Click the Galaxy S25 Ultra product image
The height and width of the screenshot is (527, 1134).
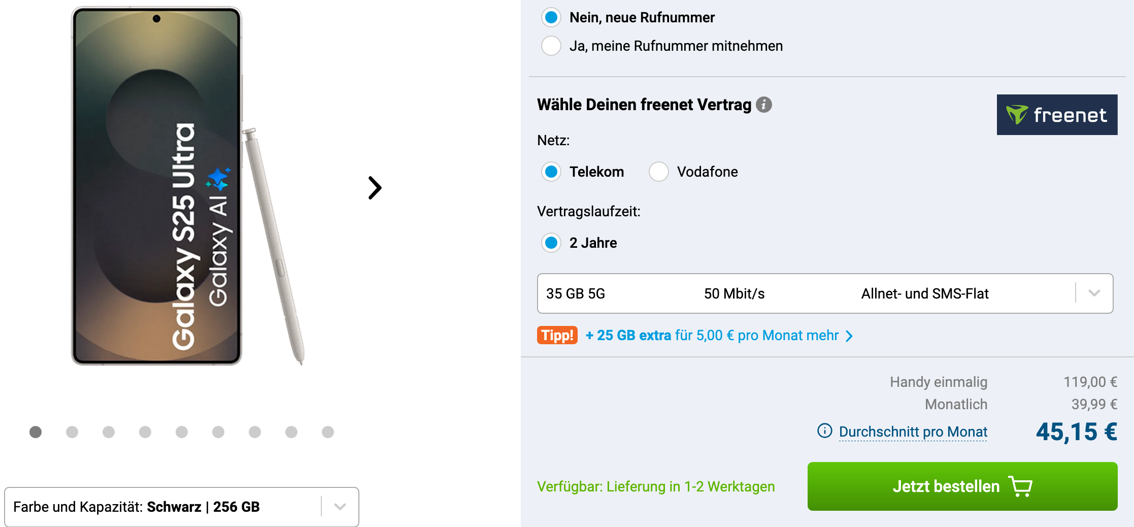tap(187, 186)
